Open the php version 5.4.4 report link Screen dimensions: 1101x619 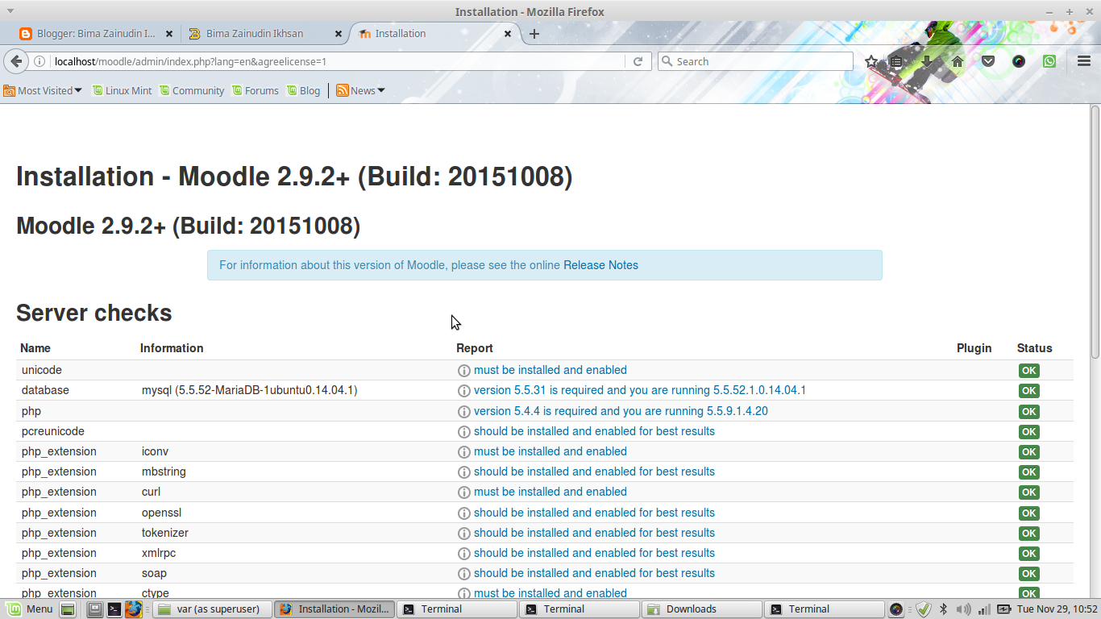click(621, 411)
